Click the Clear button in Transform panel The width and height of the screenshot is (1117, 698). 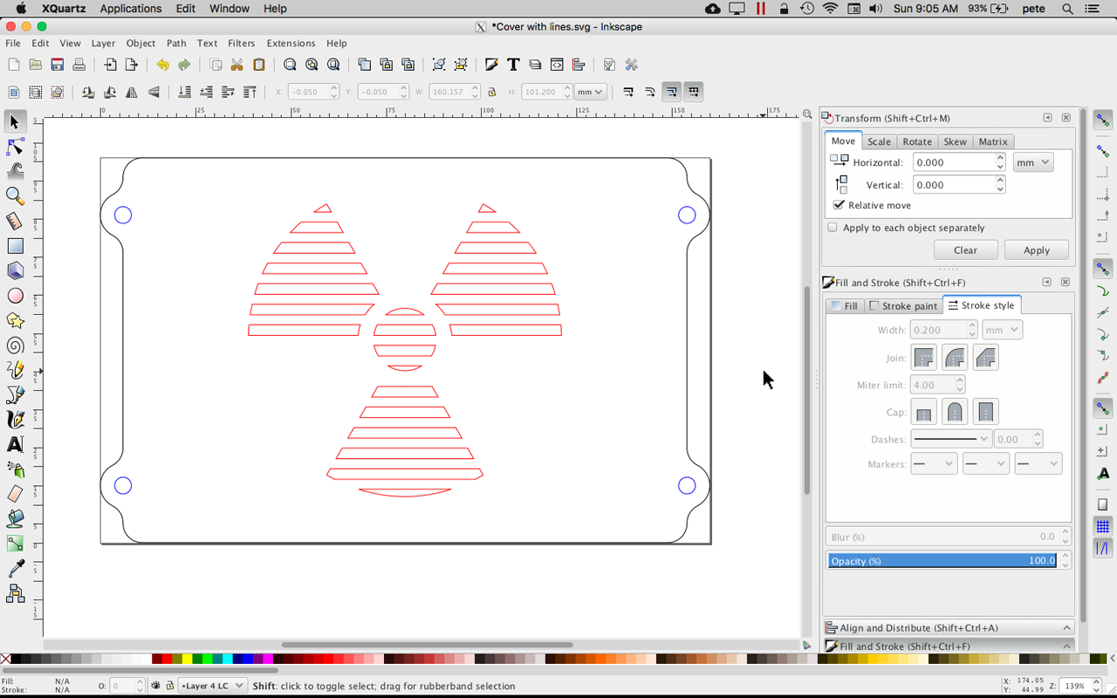coord(966,250)
